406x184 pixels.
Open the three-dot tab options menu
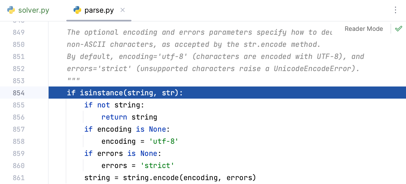[x=396, y=10]
